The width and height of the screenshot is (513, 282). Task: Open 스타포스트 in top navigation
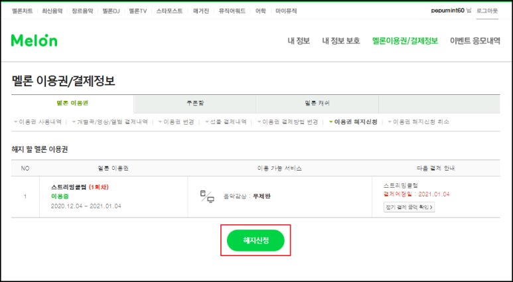[169, 11]
